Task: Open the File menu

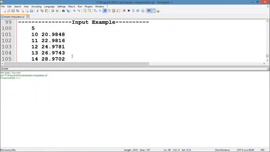Action: click(3, 6)
